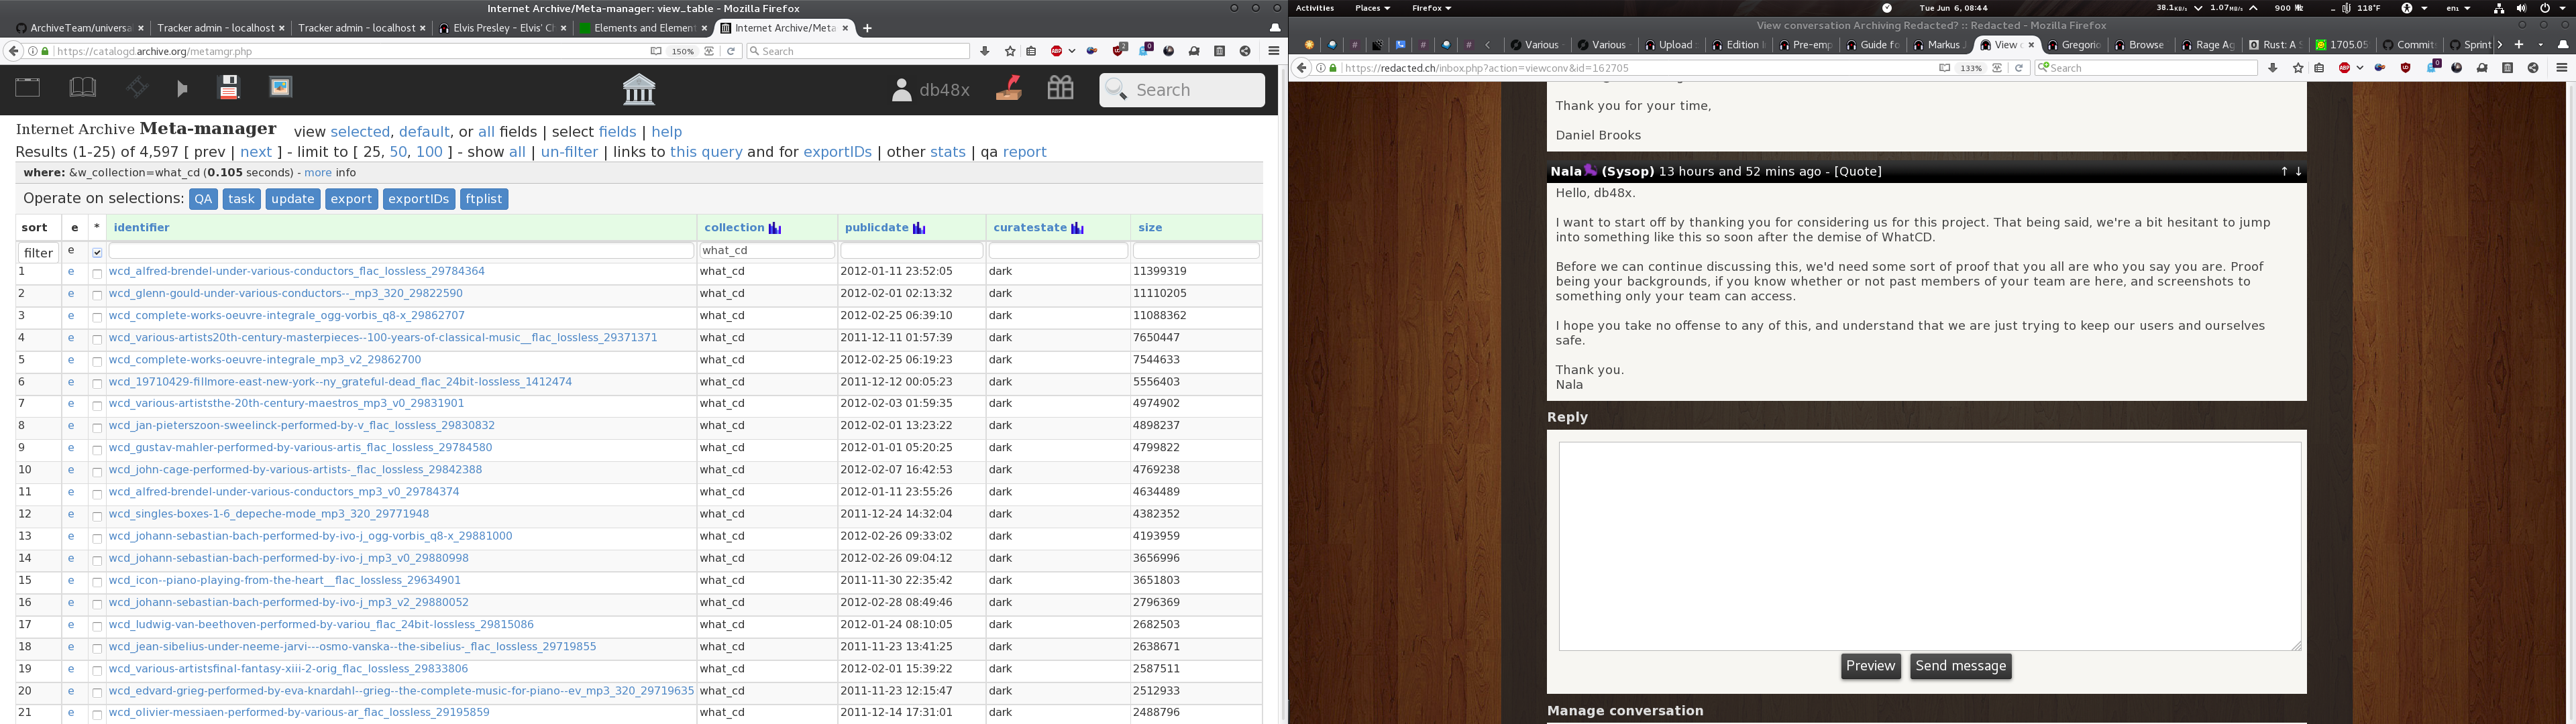
Task: Switch to the Upload tab in Redacted window
Action: (x=1671, y=44)
